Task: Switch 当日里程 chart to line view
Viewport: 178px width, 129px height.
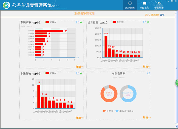Action: [x=145, y=22]
